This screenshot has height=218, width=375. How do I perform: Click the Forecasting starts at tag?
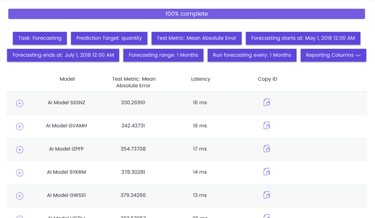(303, 38)
